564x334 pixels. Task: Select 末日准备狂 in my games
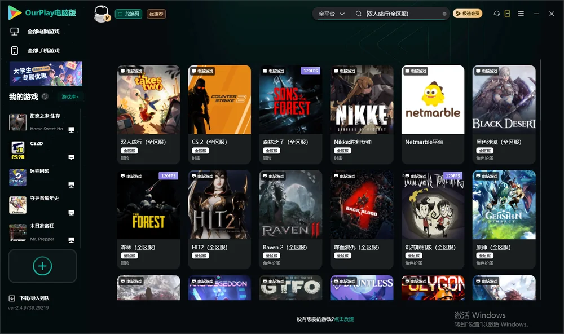click(42, 232)
